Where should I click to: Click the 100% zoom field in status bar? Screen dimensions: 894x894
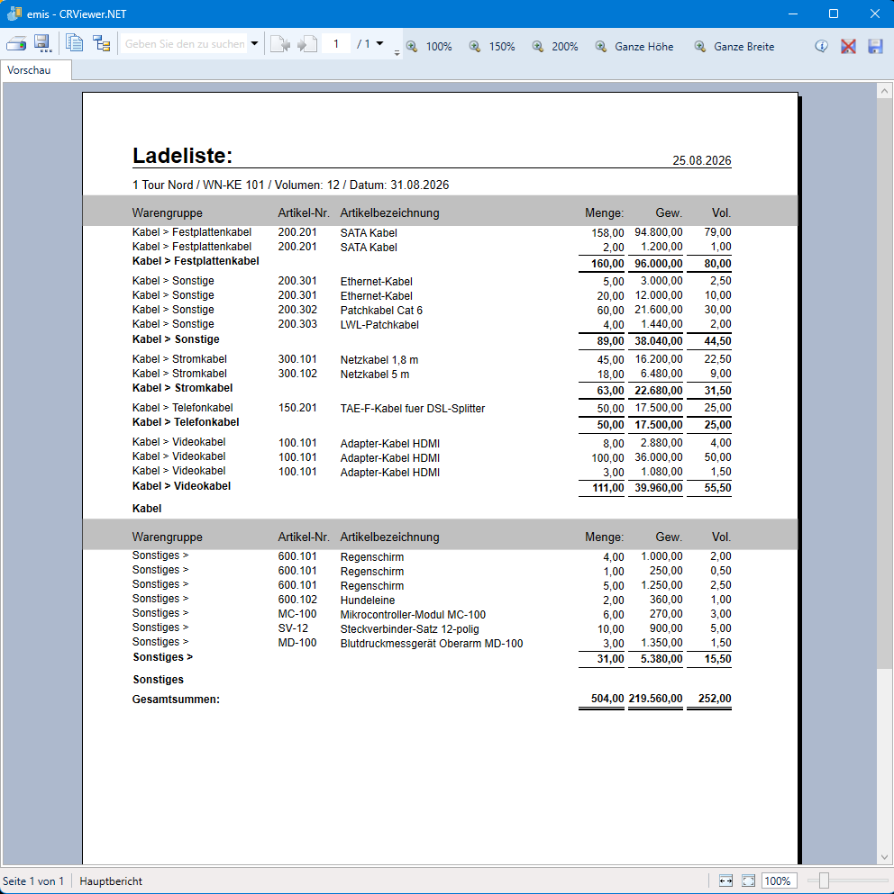click(x=778, y=880)
